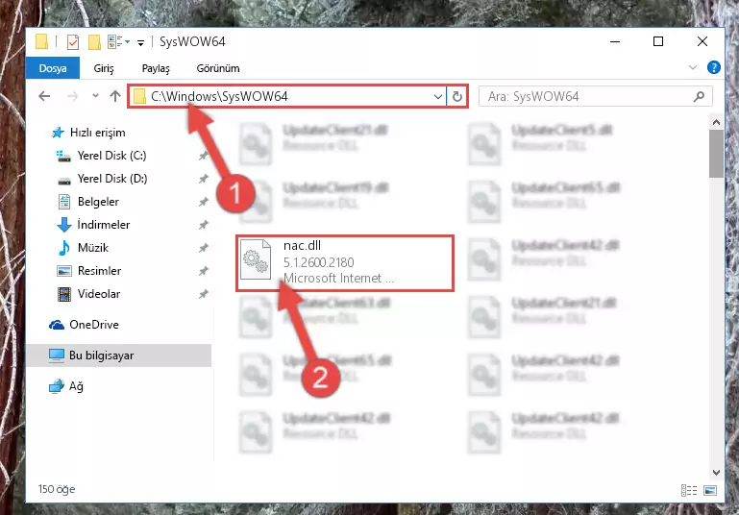Click the OneDrive cloud icon

(x=57, y=325)
